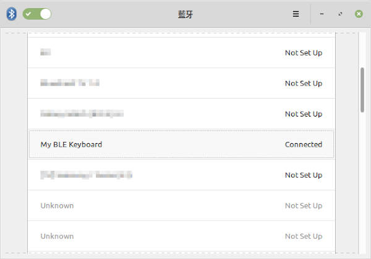
Task: Select the blurred device below My BLE Keyboard
Action: [x=181, y=175]
